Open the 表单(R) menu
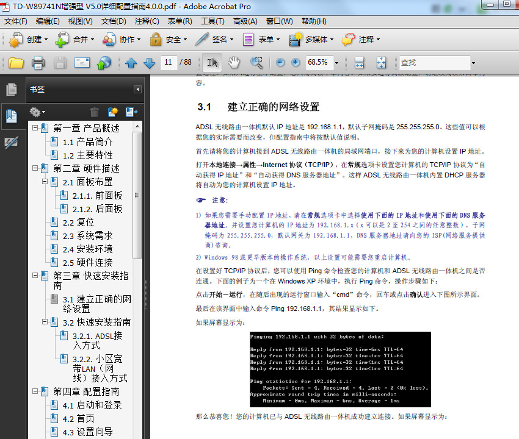The height and width of the screenshot is (439, 519). tap(180, 21)
